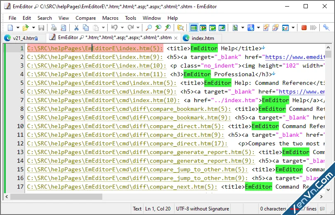Cut the selection with the scissors icon
Screen dimensions: 335x215
(76, 28)
